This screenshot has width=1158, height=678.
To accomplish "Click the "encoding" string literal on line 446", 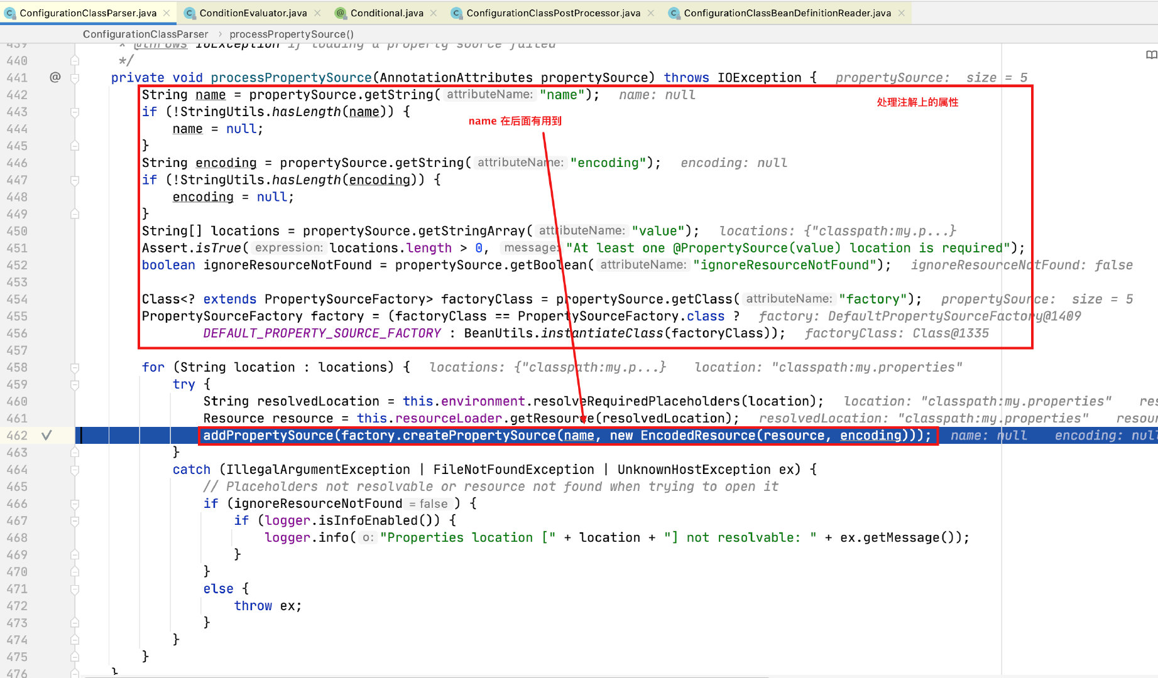I will coord(608,163).
